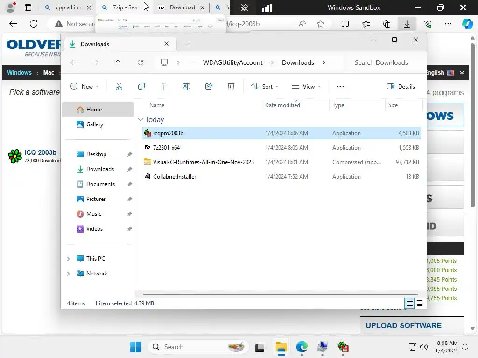Click the UPLOAD SOFTWARE button on webpage
The width and height of the screenshot is (478, 358).
point(412,325)
